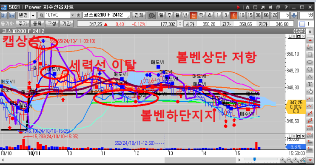Select the ellipse drawing tool
Viewport: 316px width, 166px height.
(x=310, y=62)
